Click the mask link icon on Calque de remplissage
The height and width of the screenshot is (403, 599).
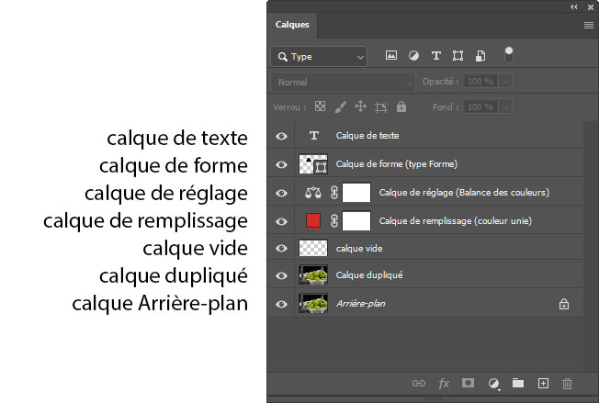coord(334,221)
